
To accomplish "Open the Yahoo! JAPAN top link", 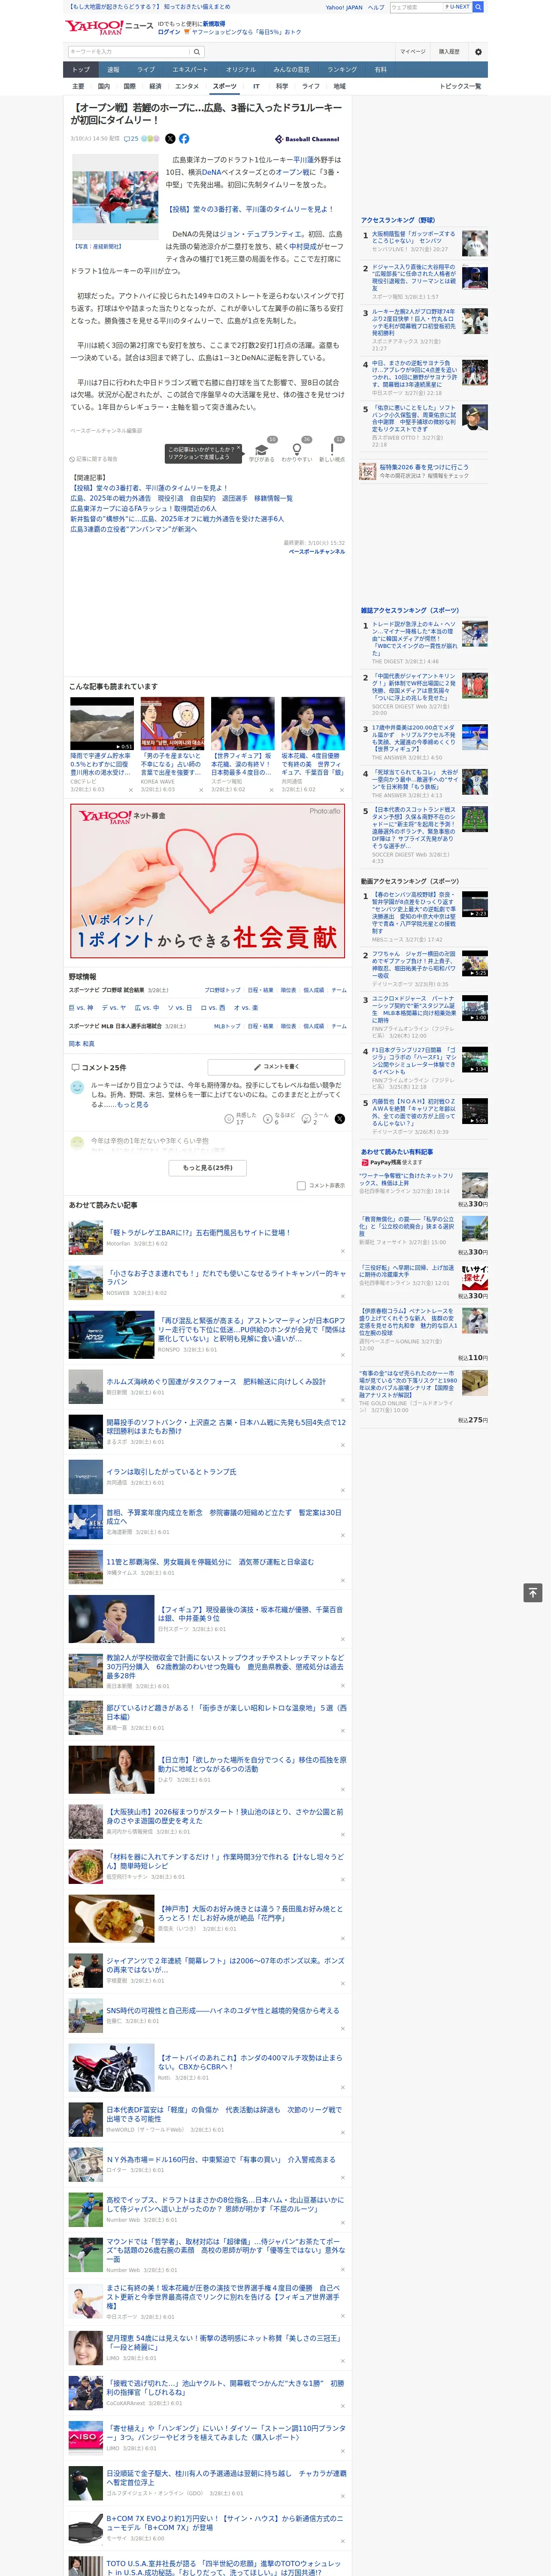I will coord(344,7).
